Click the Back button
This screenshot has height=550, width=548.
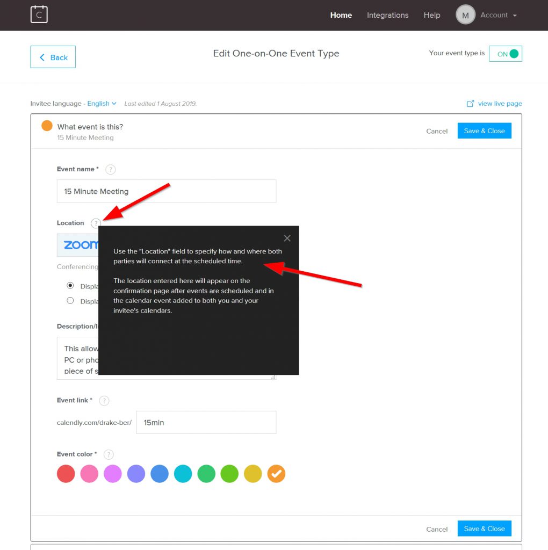click(x=53, y=57)
